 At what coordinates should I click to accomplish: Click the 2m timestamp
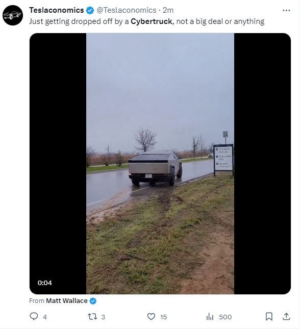coord(168,10)
